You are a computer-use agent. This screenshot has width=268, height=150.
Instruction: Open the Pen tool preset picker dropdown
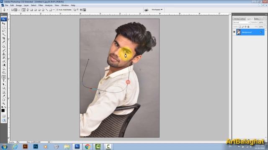pyautogui.click(x=8, y=10)
